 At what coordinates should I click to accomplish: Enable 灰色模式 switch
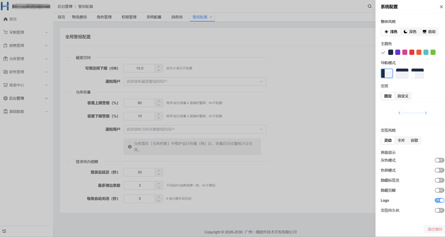(x=439, y=160)
